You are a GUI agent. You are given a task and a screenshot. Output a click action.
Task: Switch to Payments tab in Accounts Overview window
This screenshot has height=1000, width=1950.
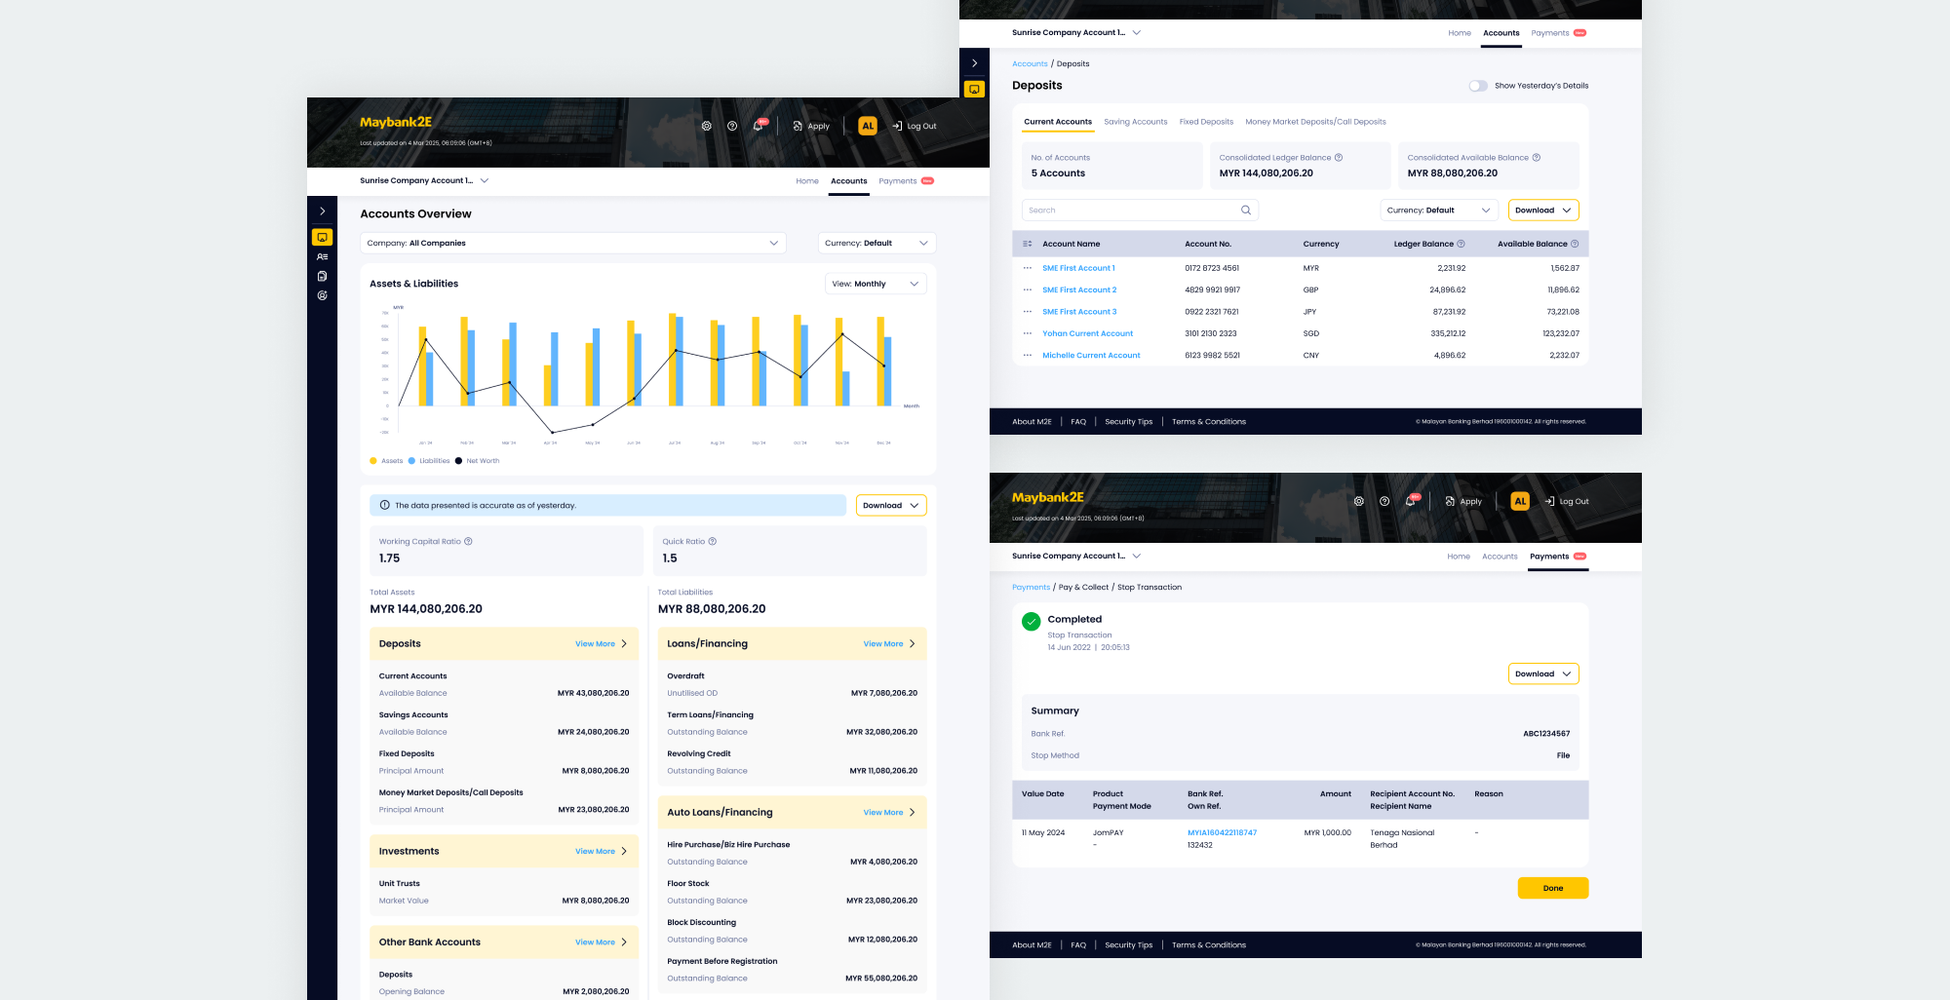pyautogui.click(x=906, y=181)
